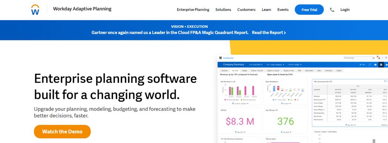Click the Workday logo icon

pos(35,10)
